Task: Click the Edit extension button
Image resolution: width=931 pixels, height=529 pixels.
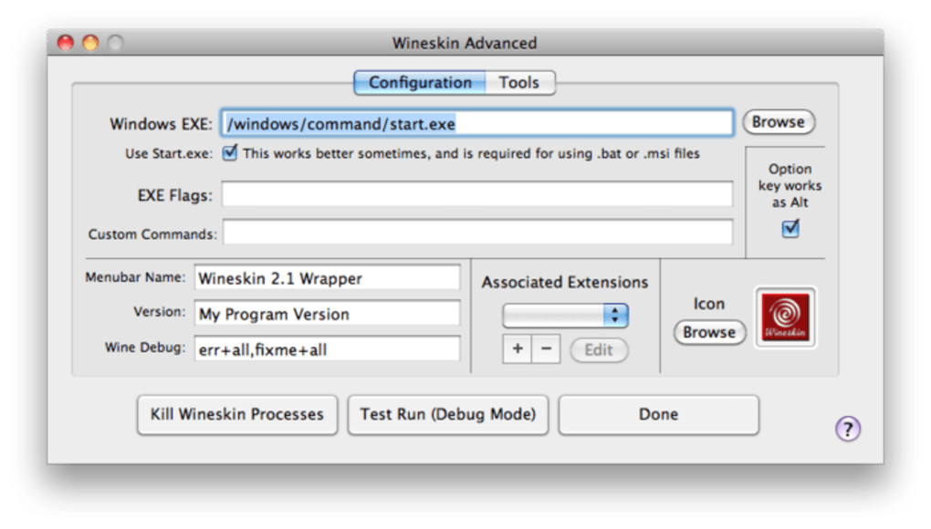Action: click(599, 350)
